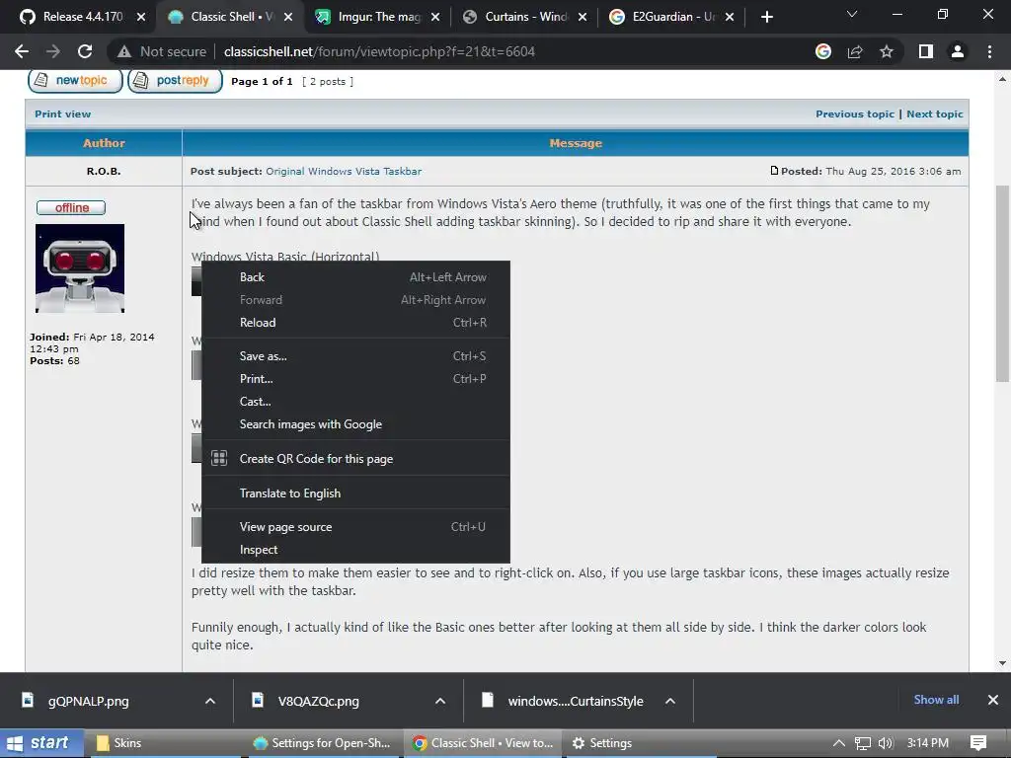This screenshot has height=758, width=1011.
Task: Choose Create QR Code for this page
Action: click(355, 459)
